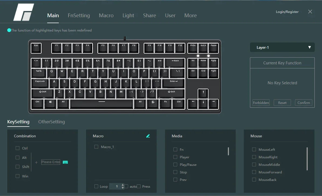The height and width of the screenshot is (196, 322).
Task: Click the Confirm button
Action: (x=304, y=103)
